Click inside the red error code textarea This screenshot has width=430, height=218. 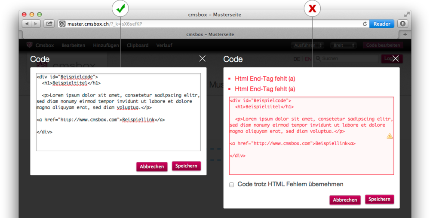(311, 136)
